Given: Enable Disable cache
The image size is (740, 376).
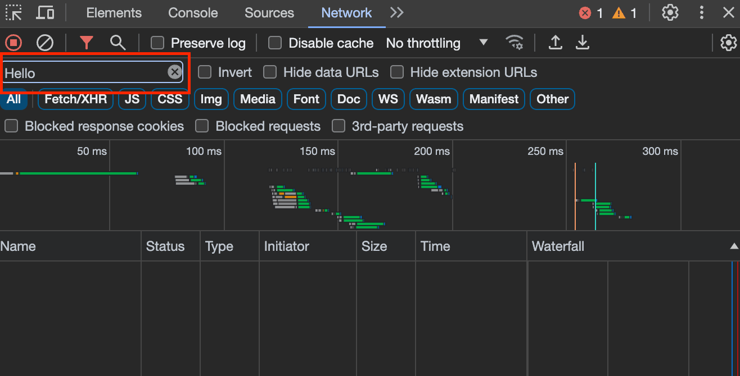Looking at the screenshot, I should [x=274, y=43].
